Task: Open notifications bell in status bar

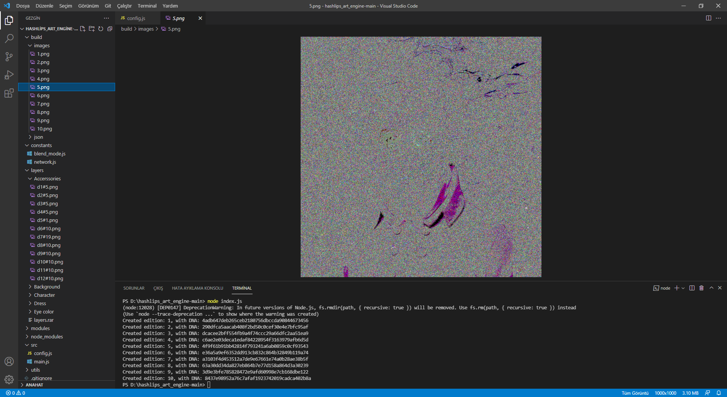Action: click(x=719, y=393)
